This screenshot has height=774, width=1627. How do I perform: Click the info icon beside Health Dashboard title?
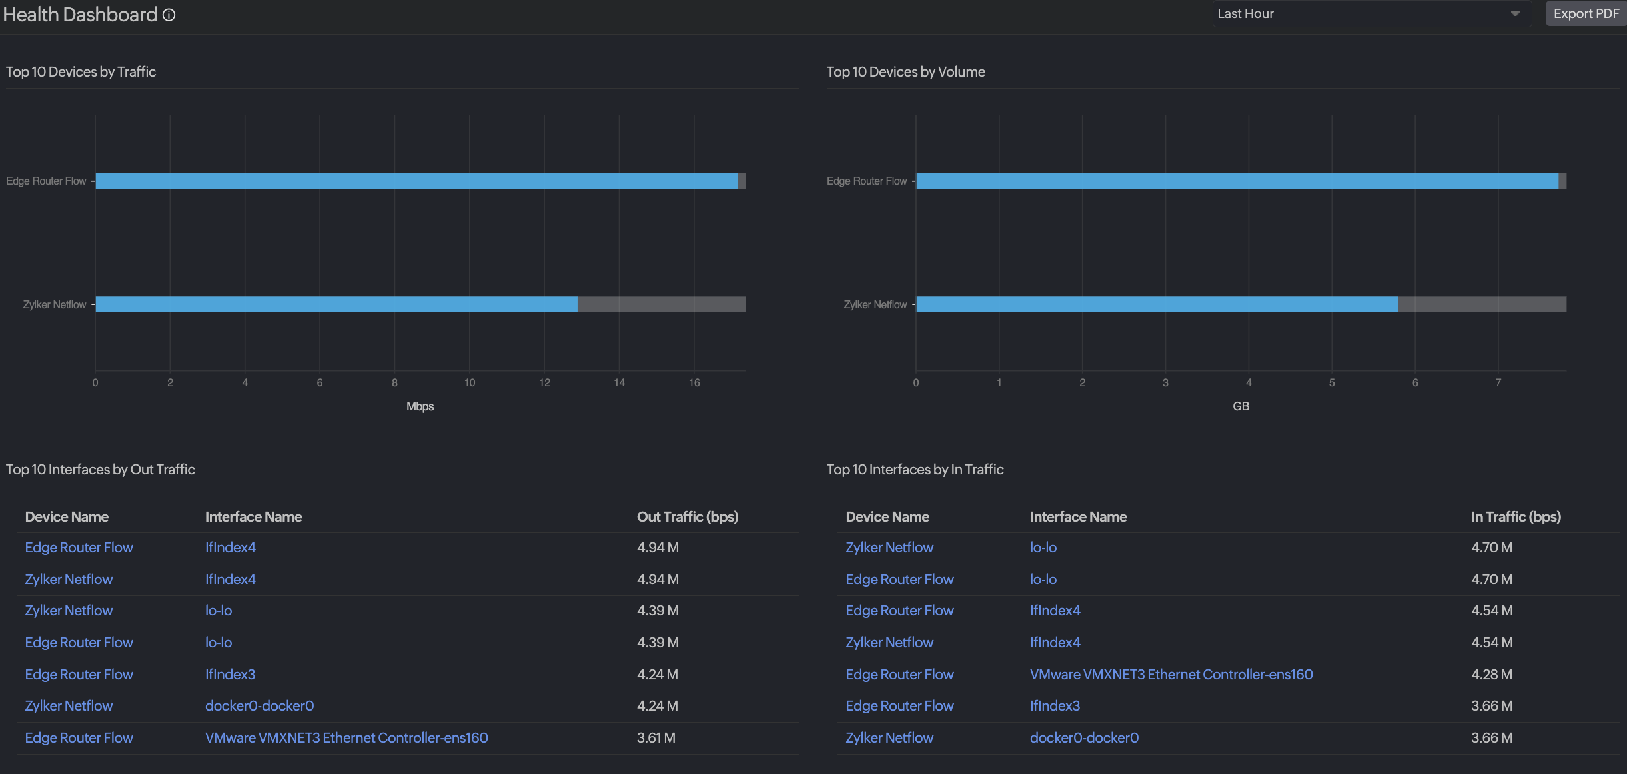tap(169, 15)
